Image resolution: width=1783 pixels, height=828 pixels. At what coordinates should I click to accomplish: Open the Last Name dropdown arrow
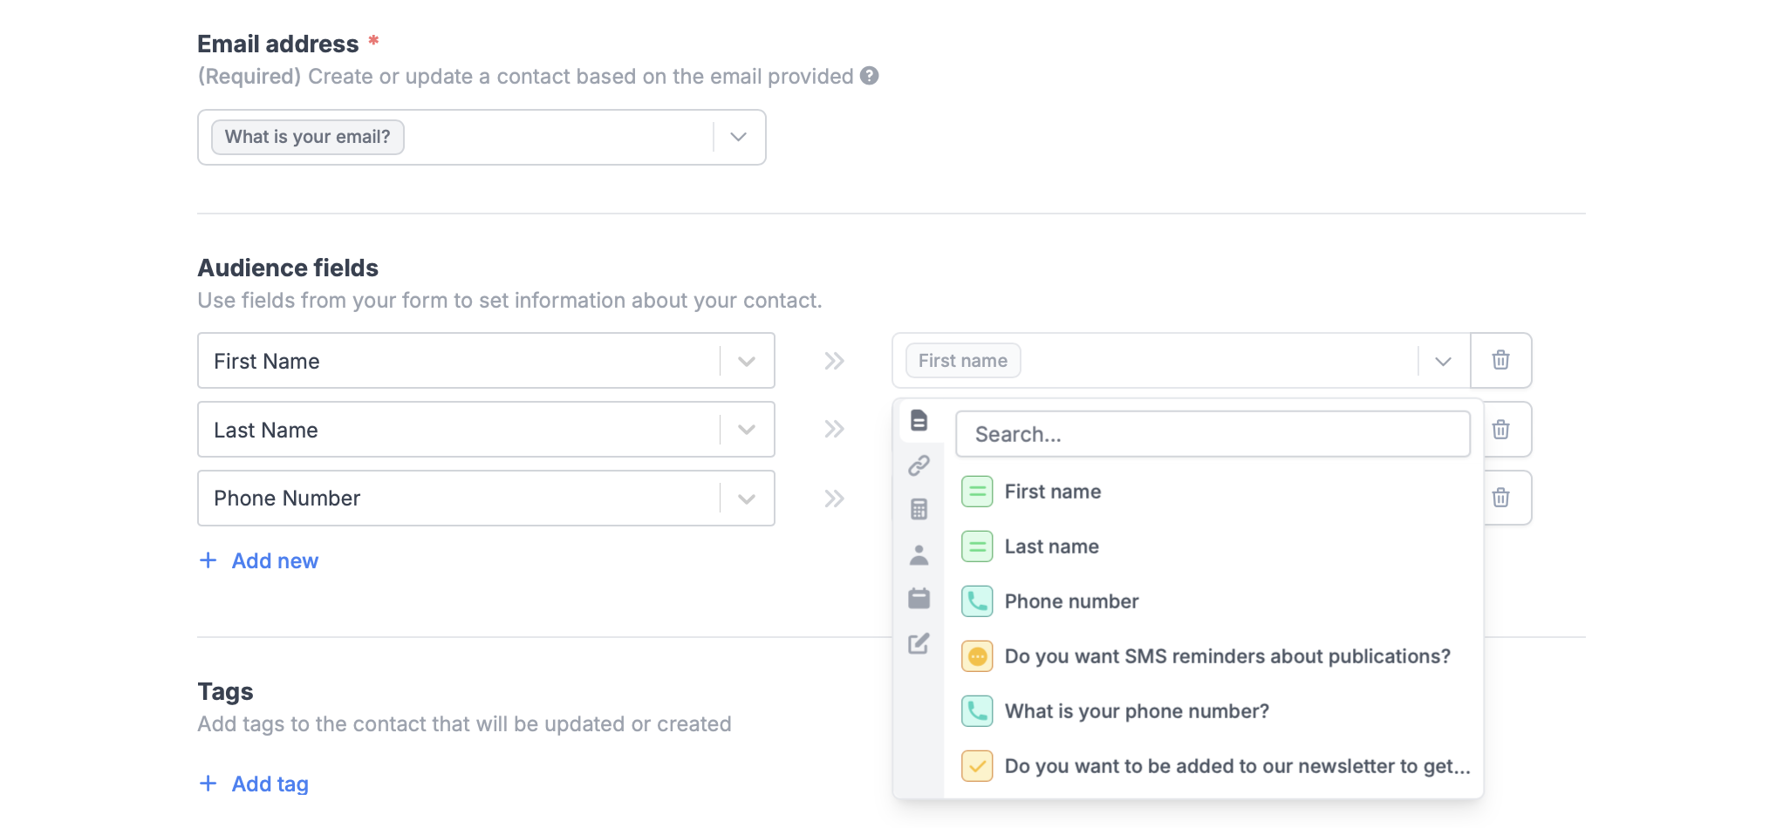(746, 429)
